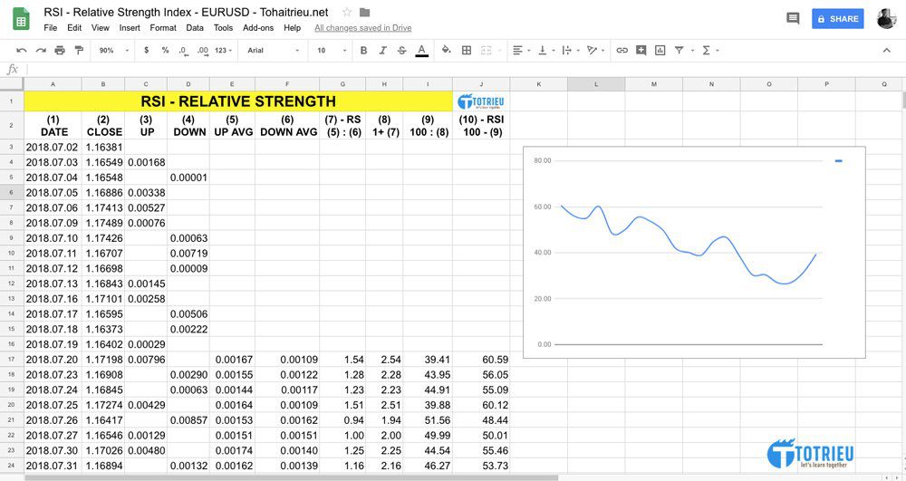Open the Edit menu
Viewport: 906px width, 481px height.
pyautogui.click(x=74, y=28)
